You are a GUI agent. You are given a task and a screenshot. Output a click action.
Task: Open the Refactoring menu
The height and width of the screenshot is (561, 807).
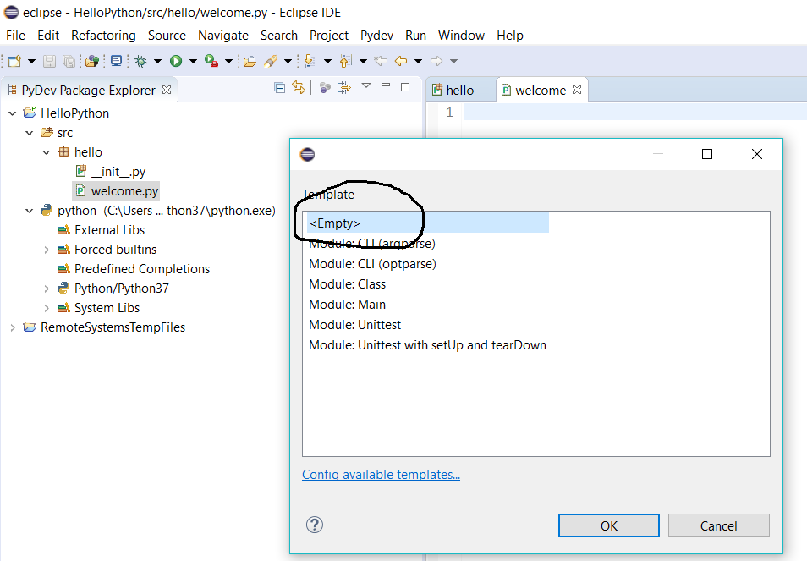point(103,36)
